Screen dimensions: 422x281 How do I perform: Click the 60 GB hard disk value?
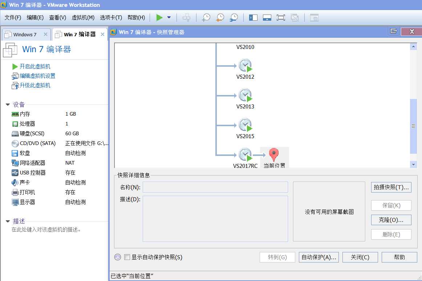point(72,133)
